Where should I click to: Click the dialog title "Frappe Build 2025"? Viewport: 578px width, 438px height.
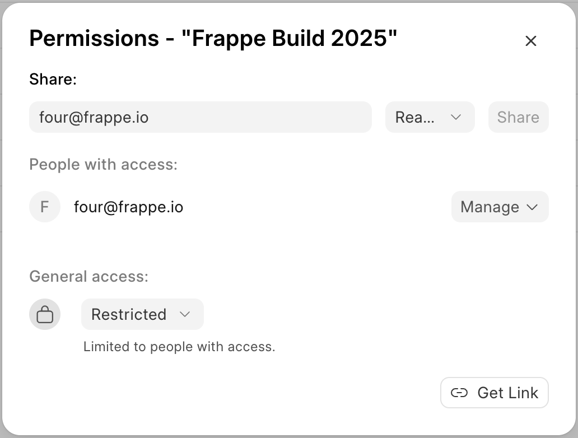290,38
